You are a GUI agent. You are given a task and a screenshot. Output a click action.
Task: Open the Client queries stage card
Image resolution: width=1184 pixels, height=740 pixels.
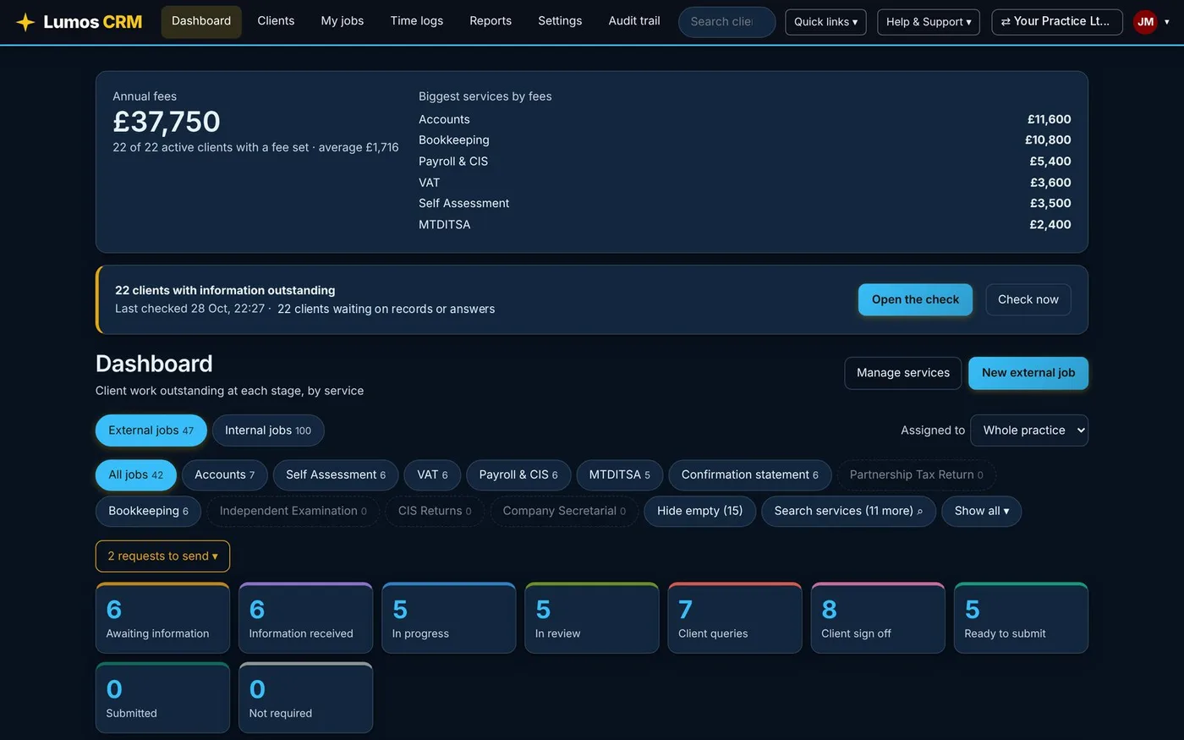[x=735, y=618]
